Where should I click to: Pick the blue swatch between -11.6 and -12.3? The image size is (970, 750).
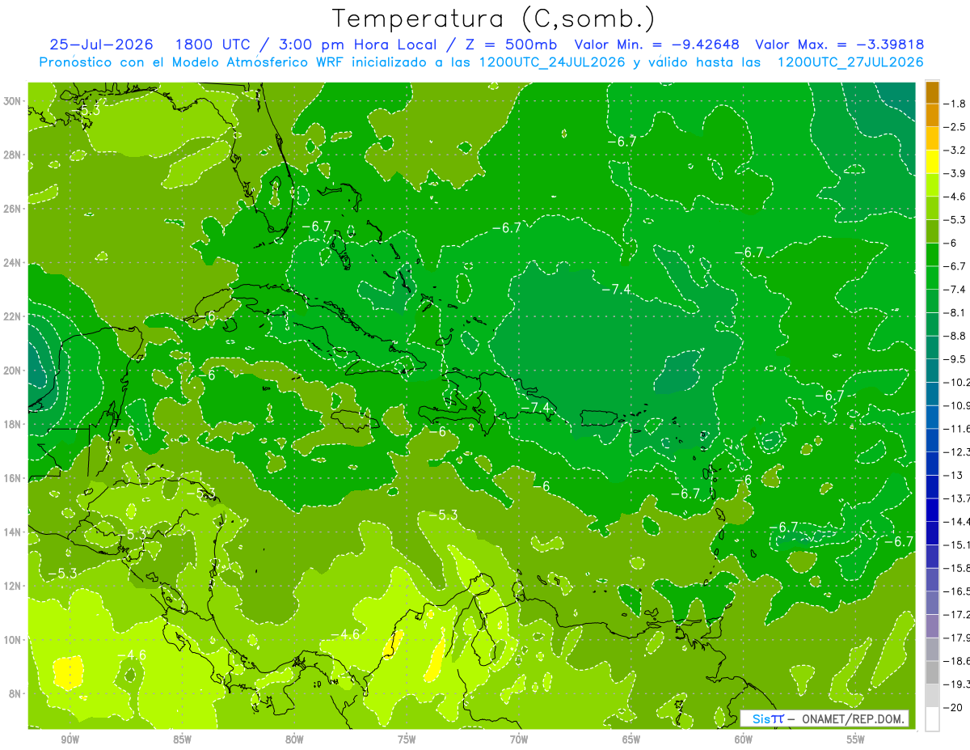(932, 440)
